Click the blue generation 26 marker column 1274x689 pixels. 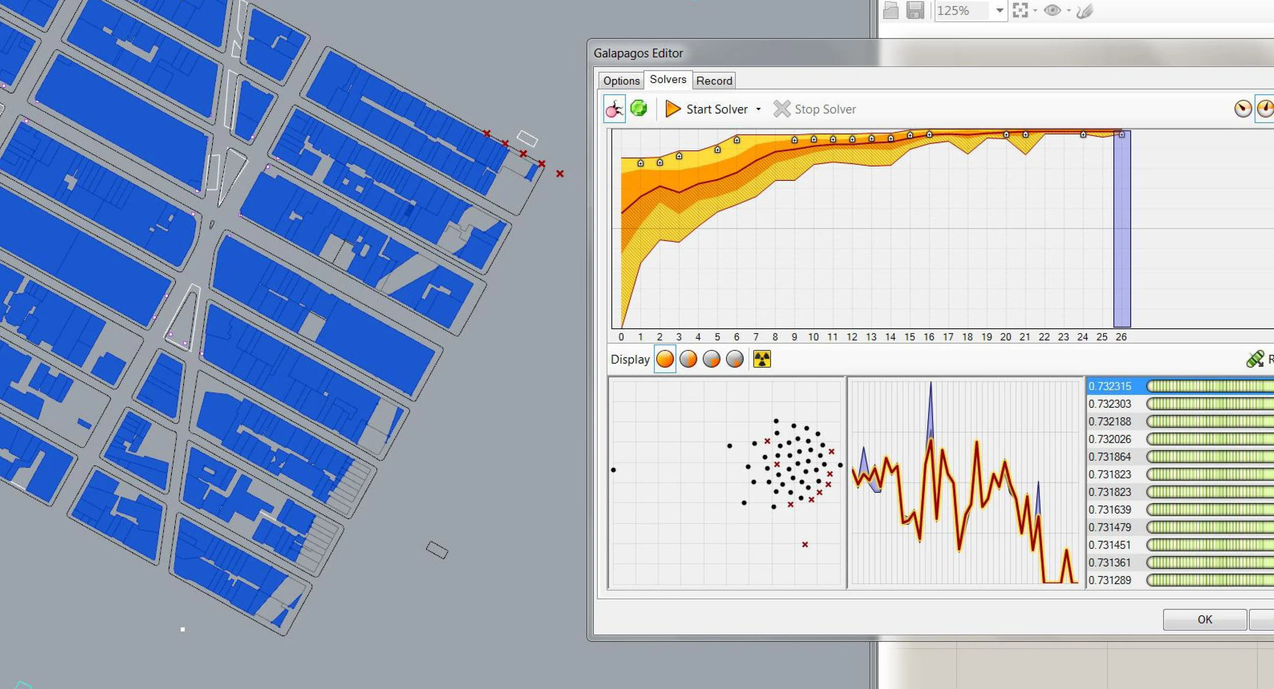point(1122,229)
